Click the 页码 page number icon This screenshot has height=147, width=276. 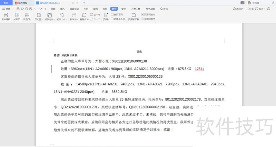pos(106,15)
